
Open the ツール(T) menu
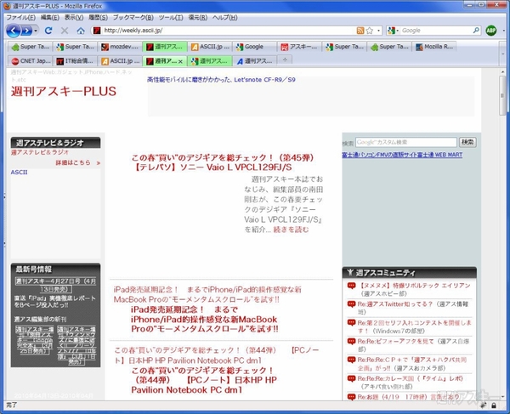pyautogui.click(x=171, y=17)
